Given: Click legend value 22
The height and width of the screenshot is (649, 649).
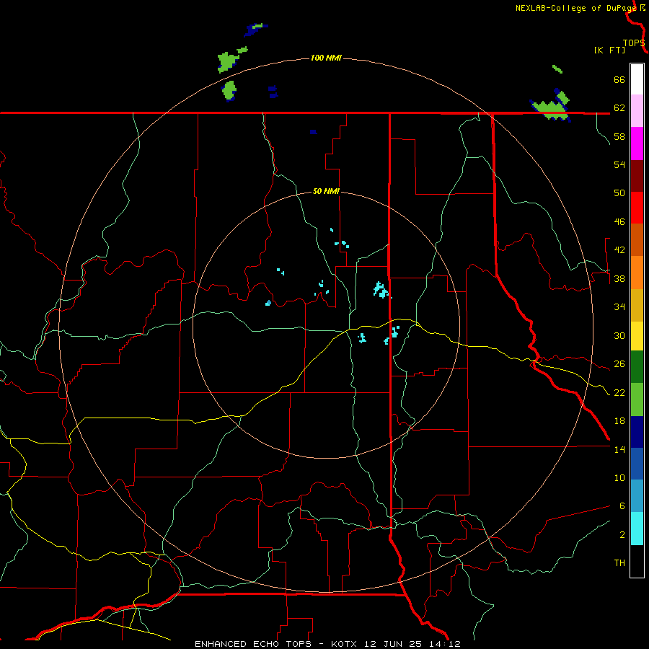Looking at the screenshot, I should pos(619,392).
